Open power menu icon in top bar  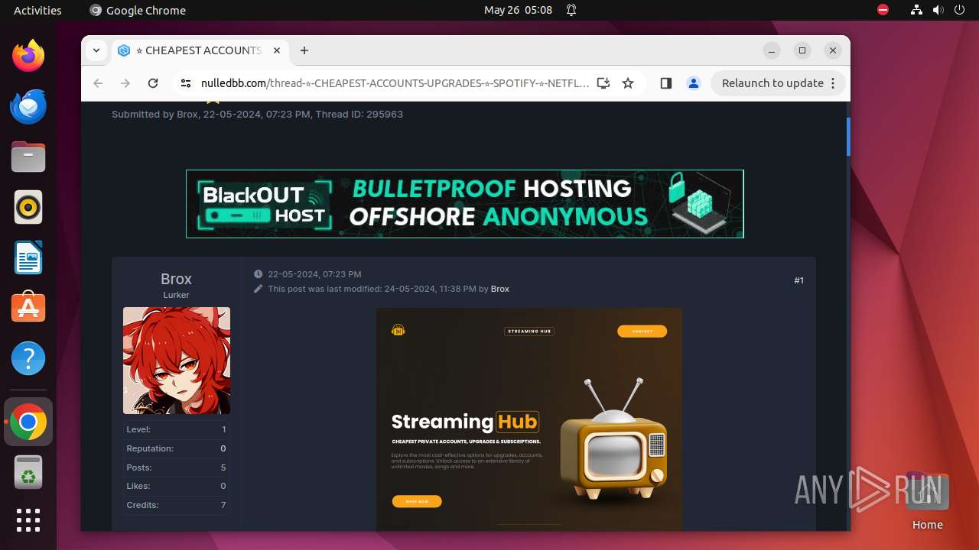click(x=959, y=10)
